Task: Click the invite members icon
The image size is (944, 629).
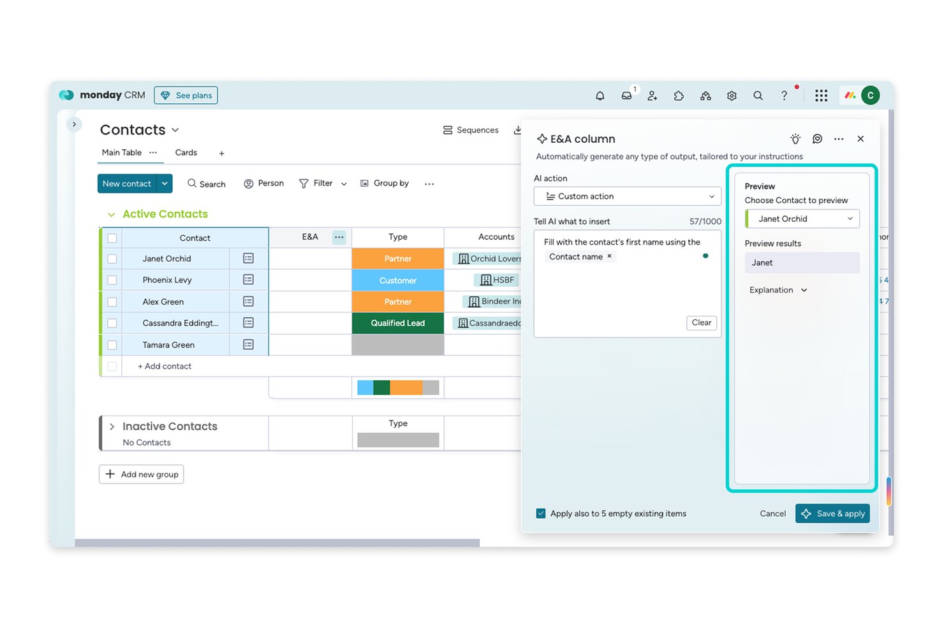Action: [x=653, y=96]
